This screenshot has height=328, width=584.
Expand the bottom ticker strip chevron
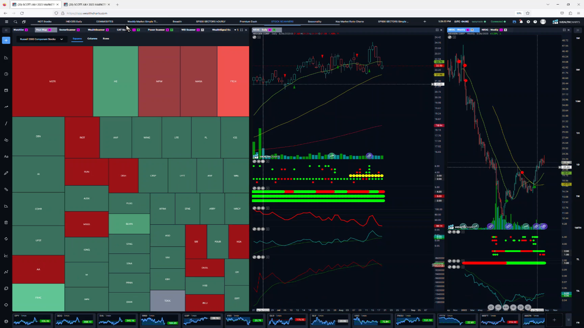click(568, 320)
